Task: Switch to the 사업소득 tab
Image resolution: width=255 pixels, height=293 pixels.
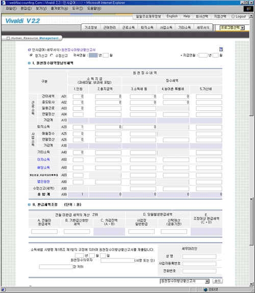Action: (166, 27)
